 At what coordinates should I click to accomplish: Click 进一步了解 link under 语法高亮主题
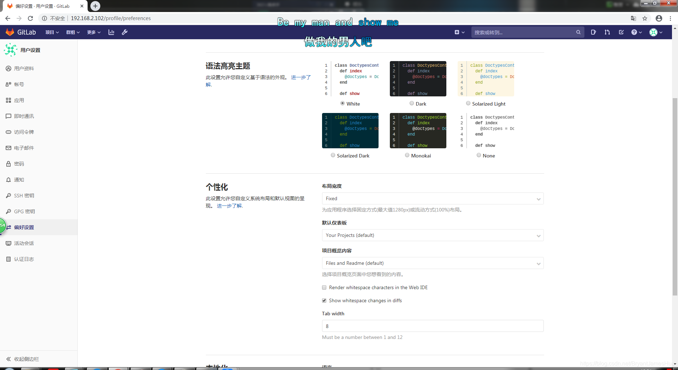pyautogui.click(x=301, y=77)
